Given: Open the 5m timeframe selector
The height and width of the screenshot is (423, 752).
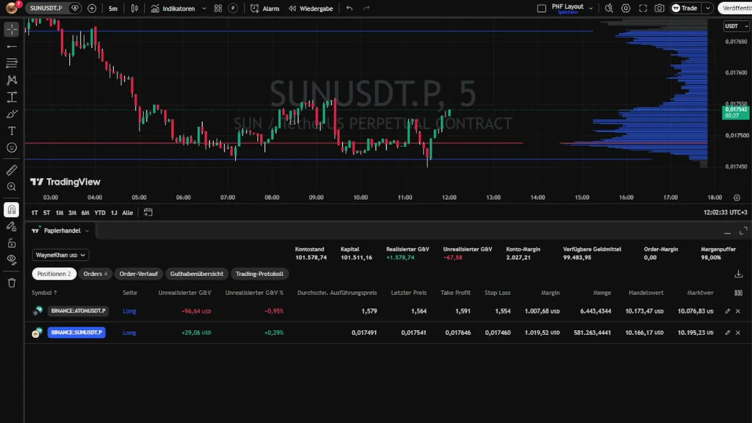Looking at the screenshot, I should 113,8.
